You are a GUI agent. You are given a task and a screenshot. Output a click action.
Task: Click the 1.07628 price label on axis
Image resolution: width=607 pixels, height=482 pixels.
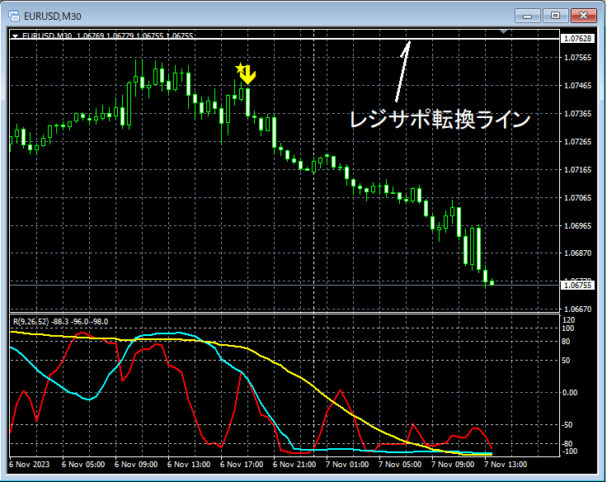[577, 38]
